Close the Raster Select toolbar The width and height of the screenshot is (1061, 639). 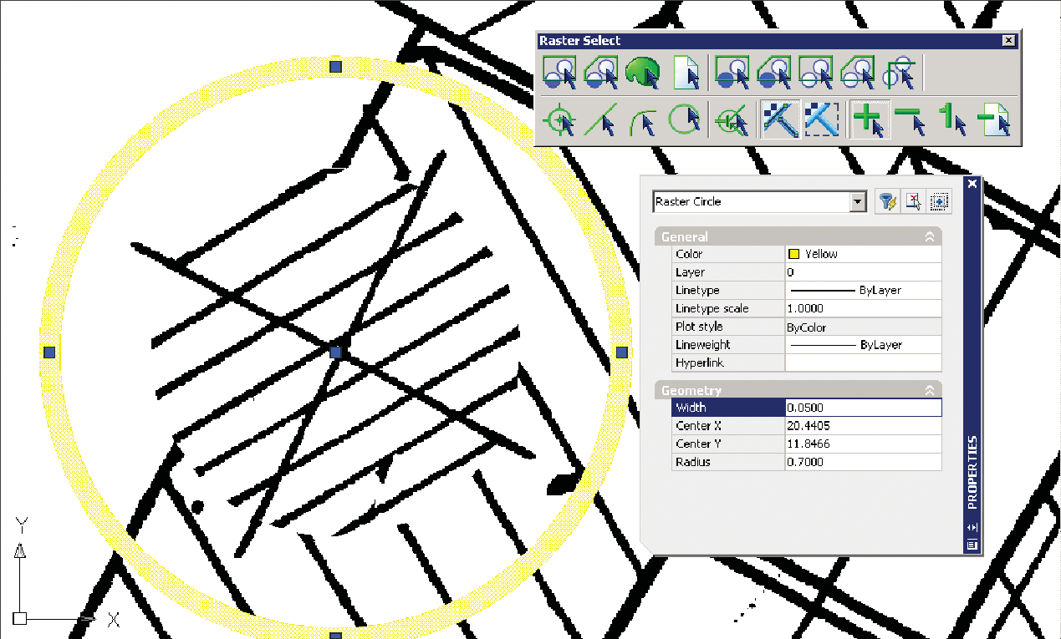(x=1009, y=40)
